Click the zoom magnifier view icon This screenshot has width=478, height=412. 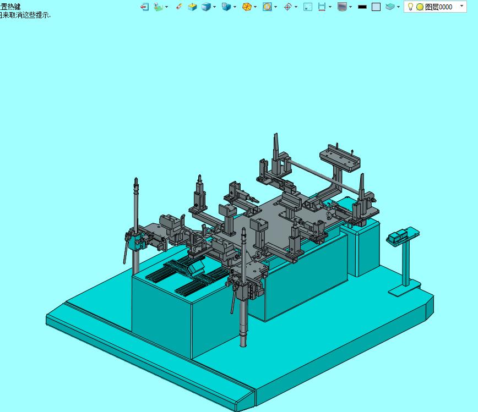(x=267, y=7)
